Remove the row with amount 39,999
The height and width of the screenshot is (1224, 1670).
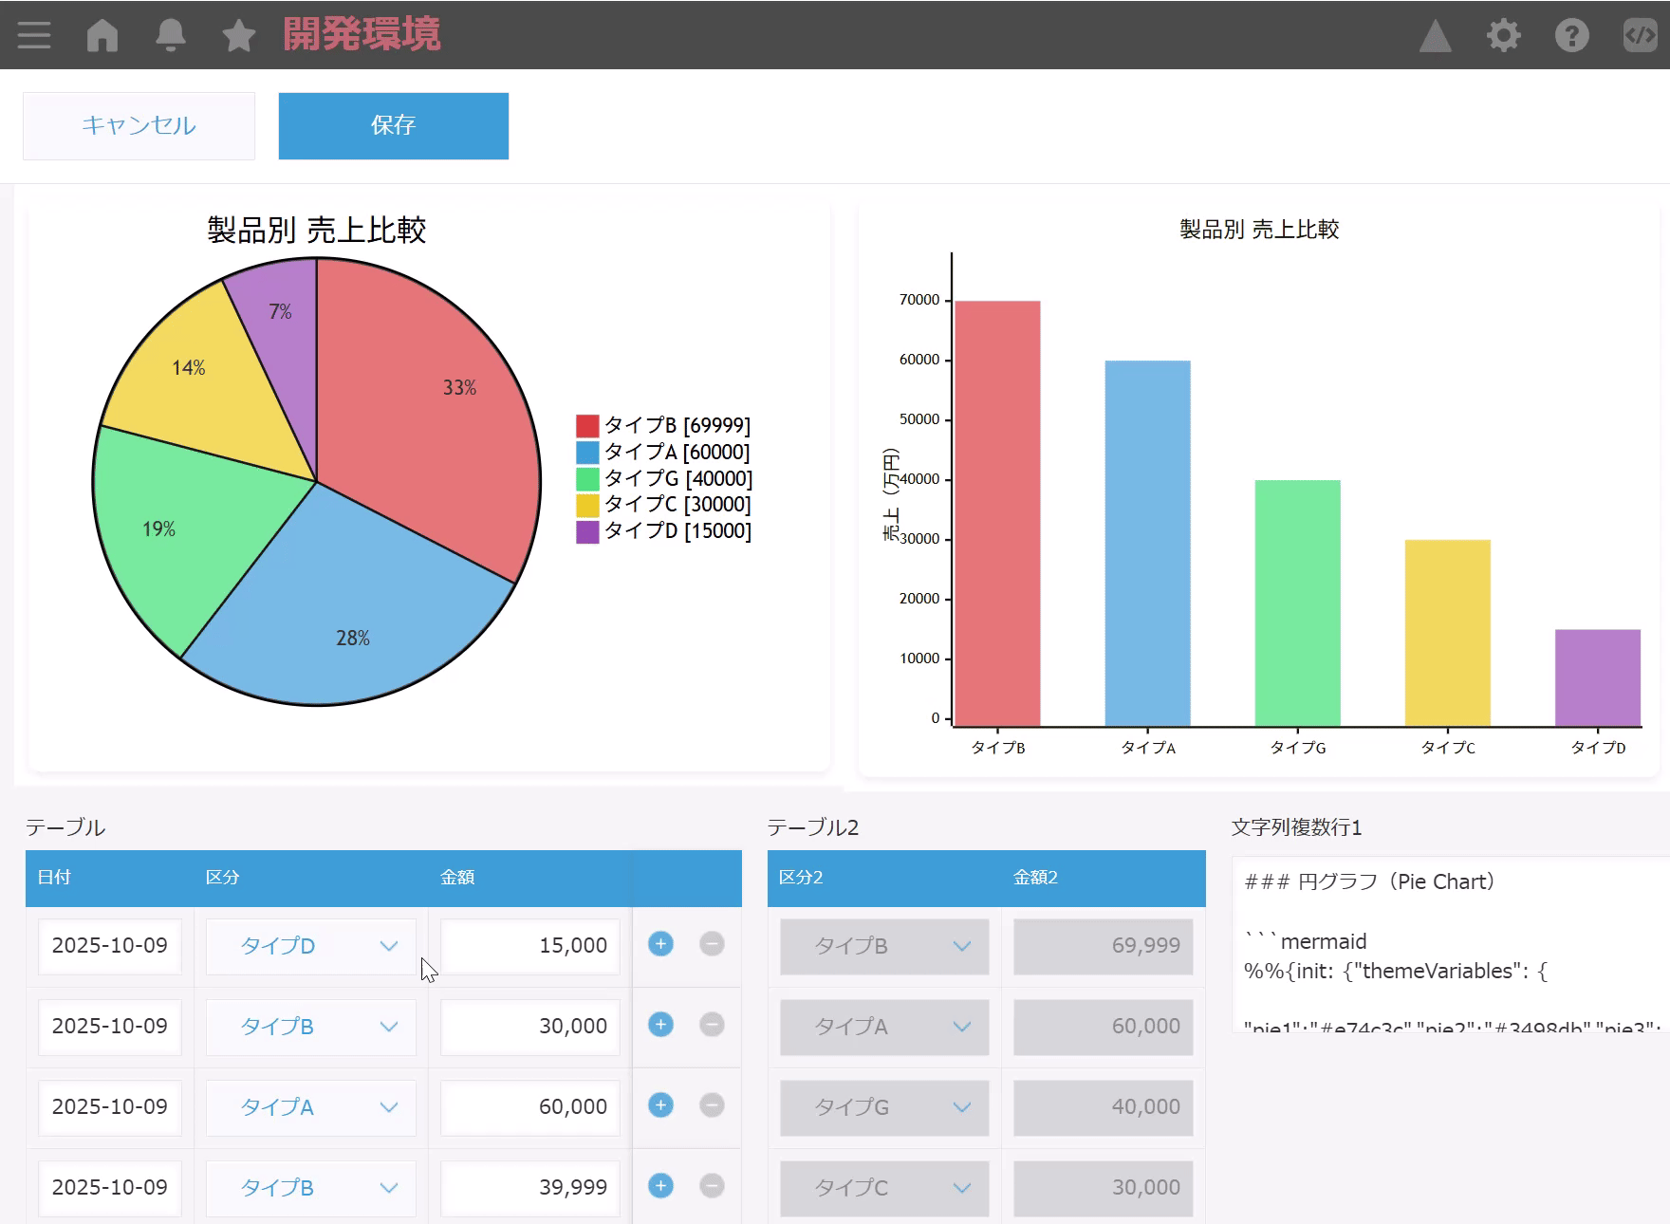712,1186
